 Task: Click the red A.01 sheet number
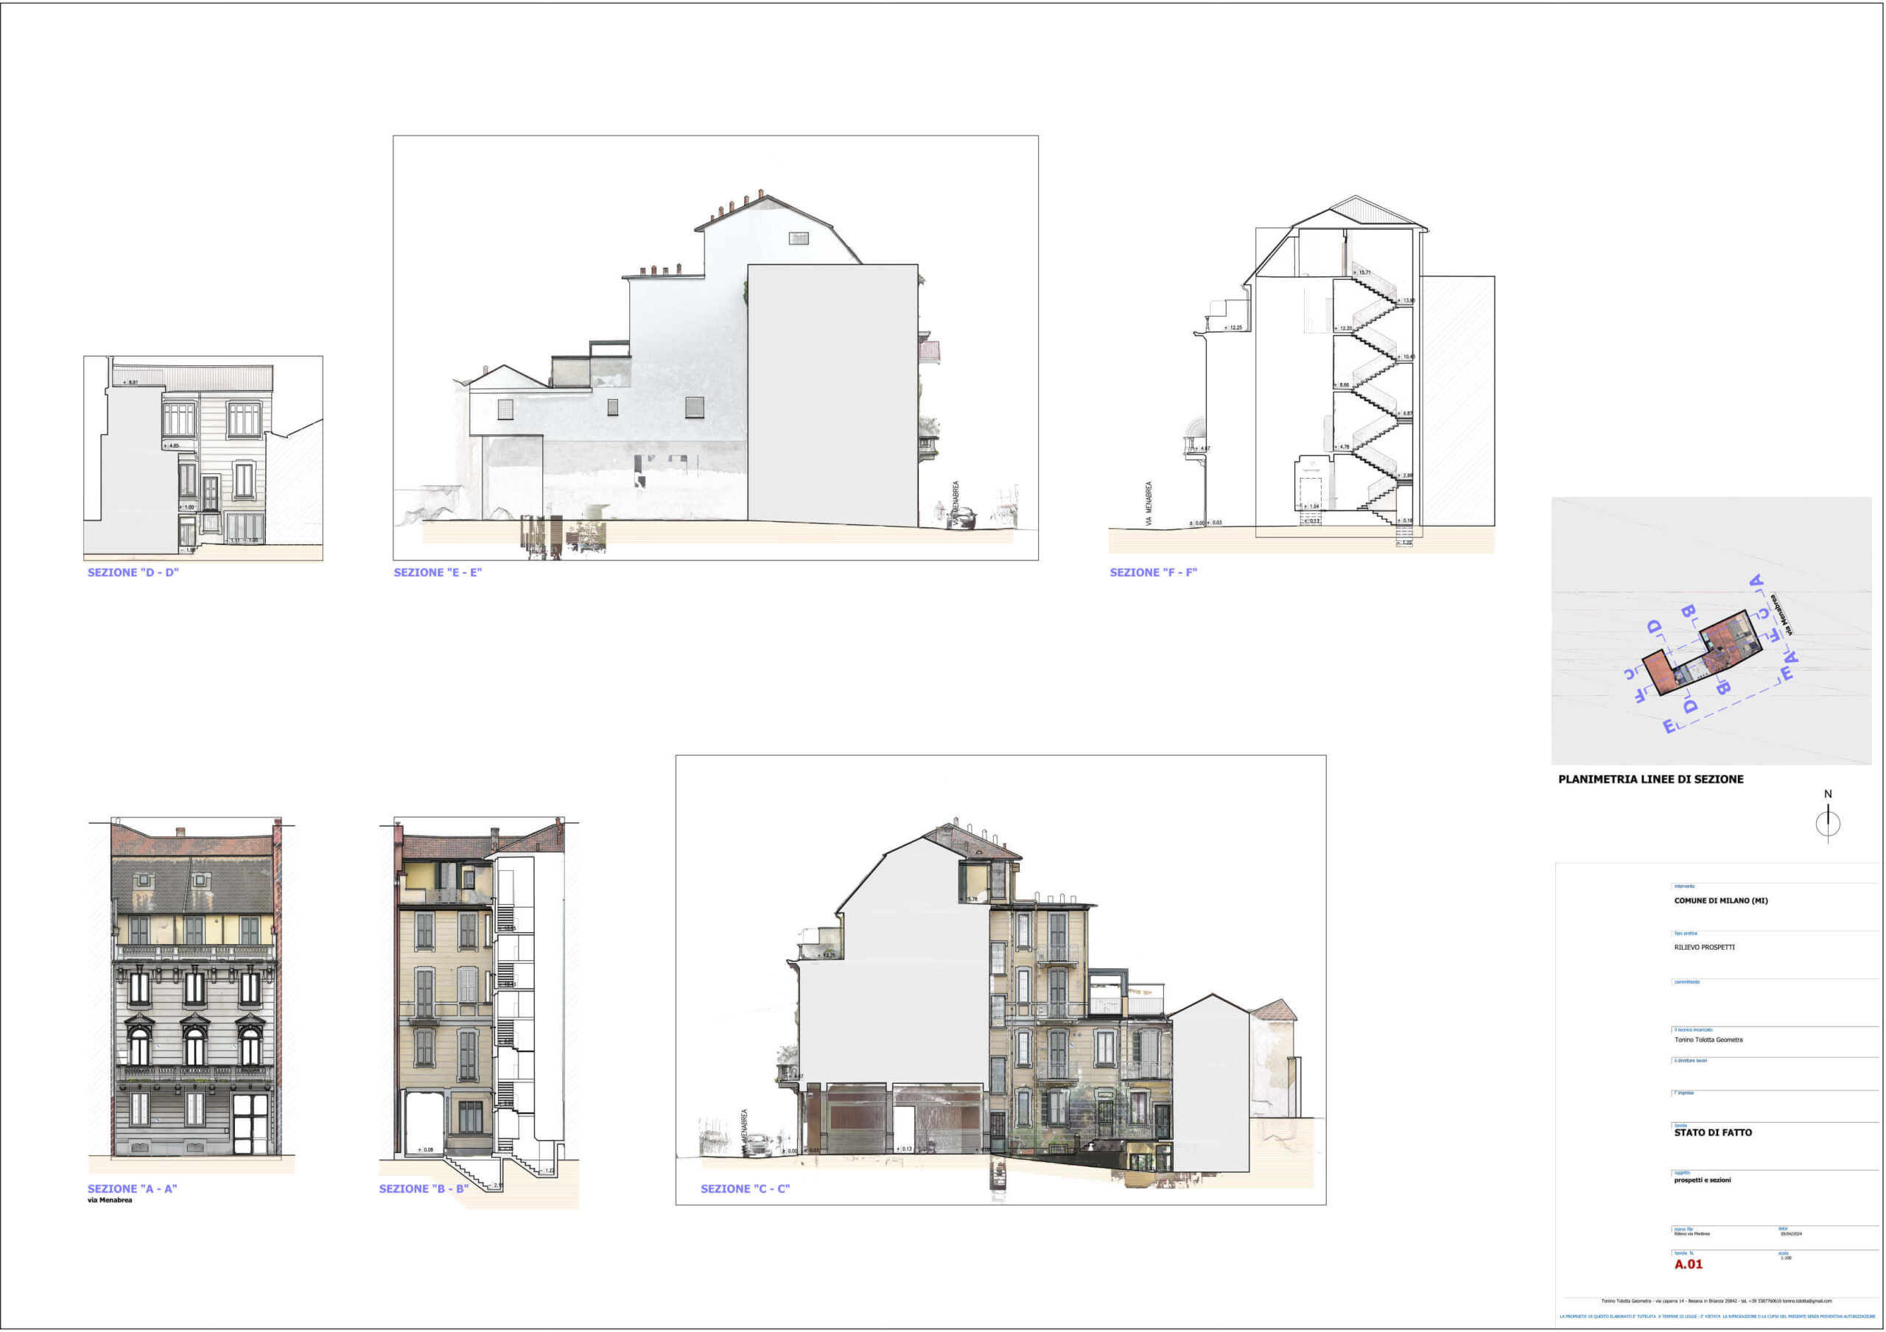click(1688, 1265)
